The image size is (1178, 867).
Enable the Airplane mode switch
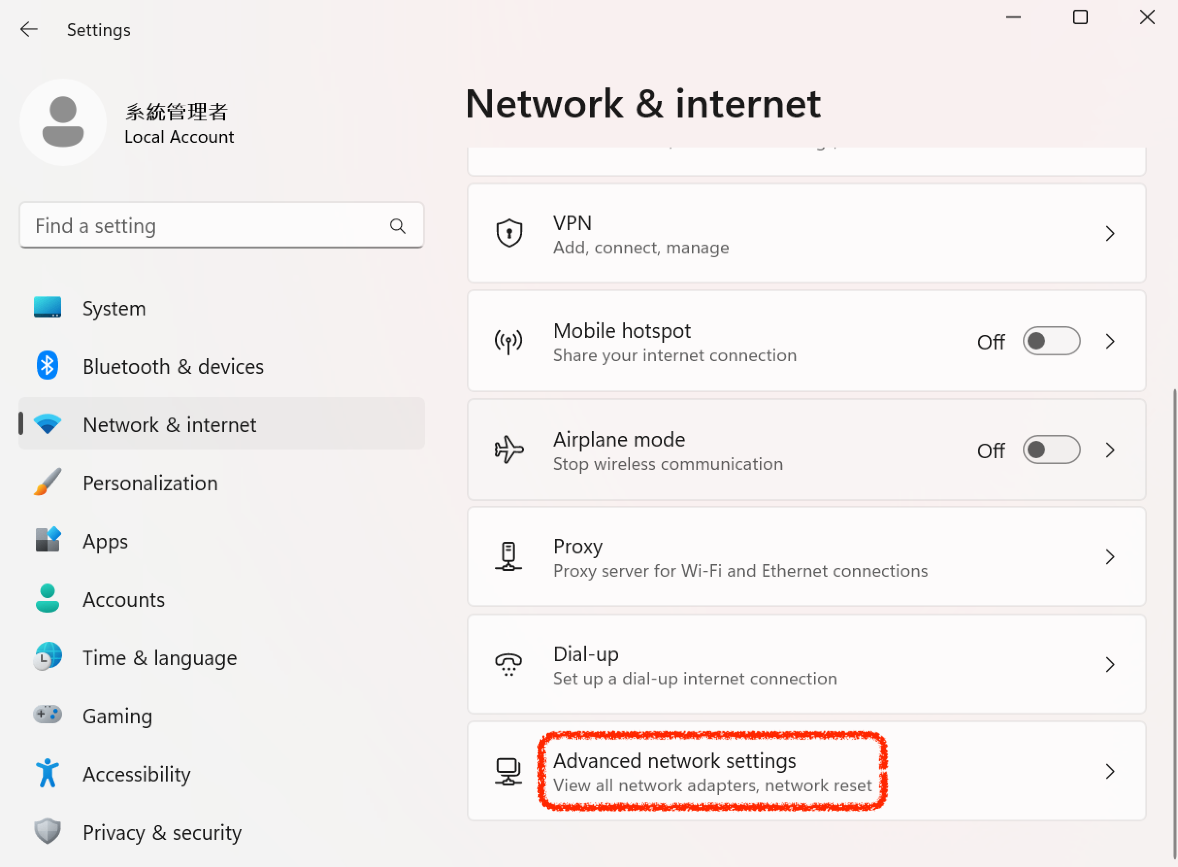1051,450
